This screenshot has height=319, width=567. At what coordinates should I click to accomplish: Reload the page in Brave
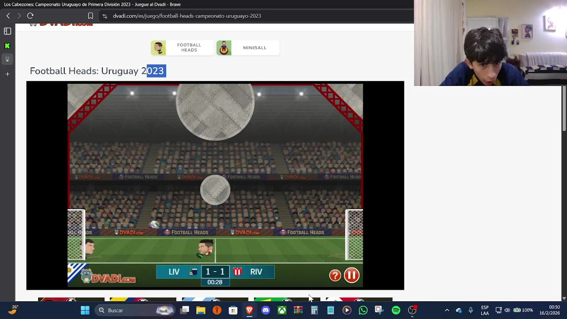click(x=30, y=16)
